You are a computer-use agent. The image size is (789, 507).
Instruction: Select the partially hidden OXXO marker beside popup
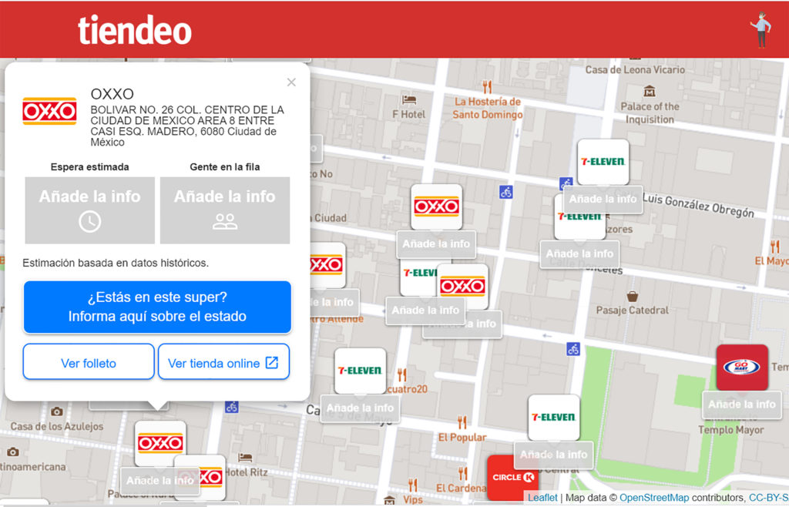[x=327, y=265]
